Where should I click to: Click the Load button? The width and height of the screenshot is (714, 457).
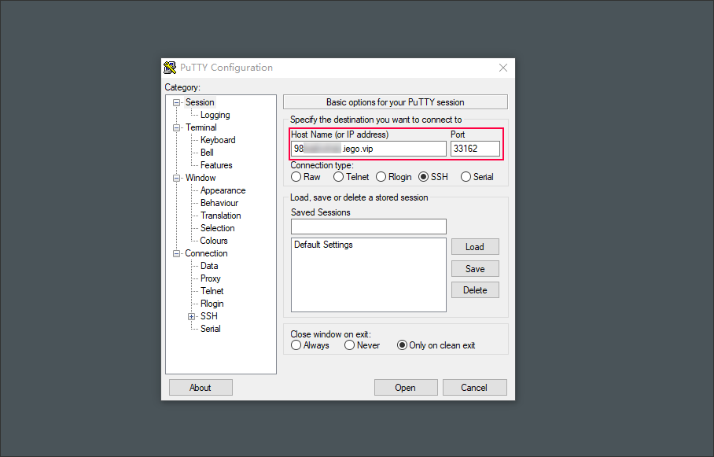(x=475, y=247)
